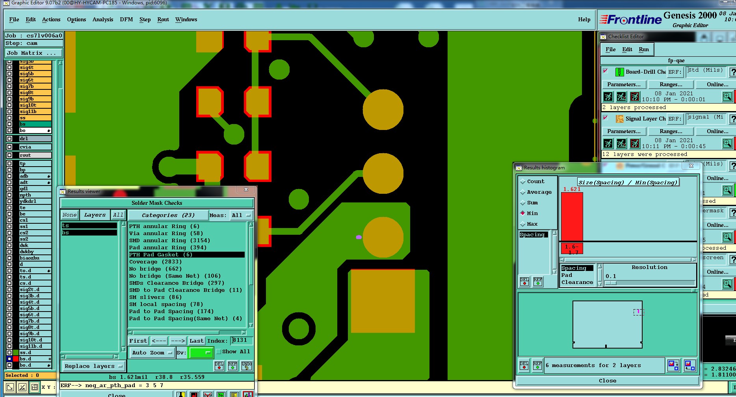
Task: Select the Sum radio option
Action: (x=529, y=203)
